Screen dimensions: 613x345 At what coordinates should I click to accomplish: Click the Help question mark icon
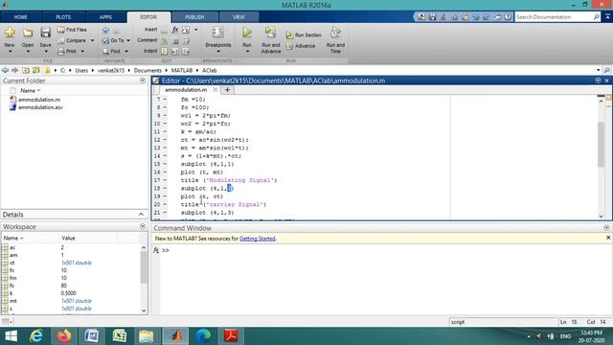tap(508, 17)
